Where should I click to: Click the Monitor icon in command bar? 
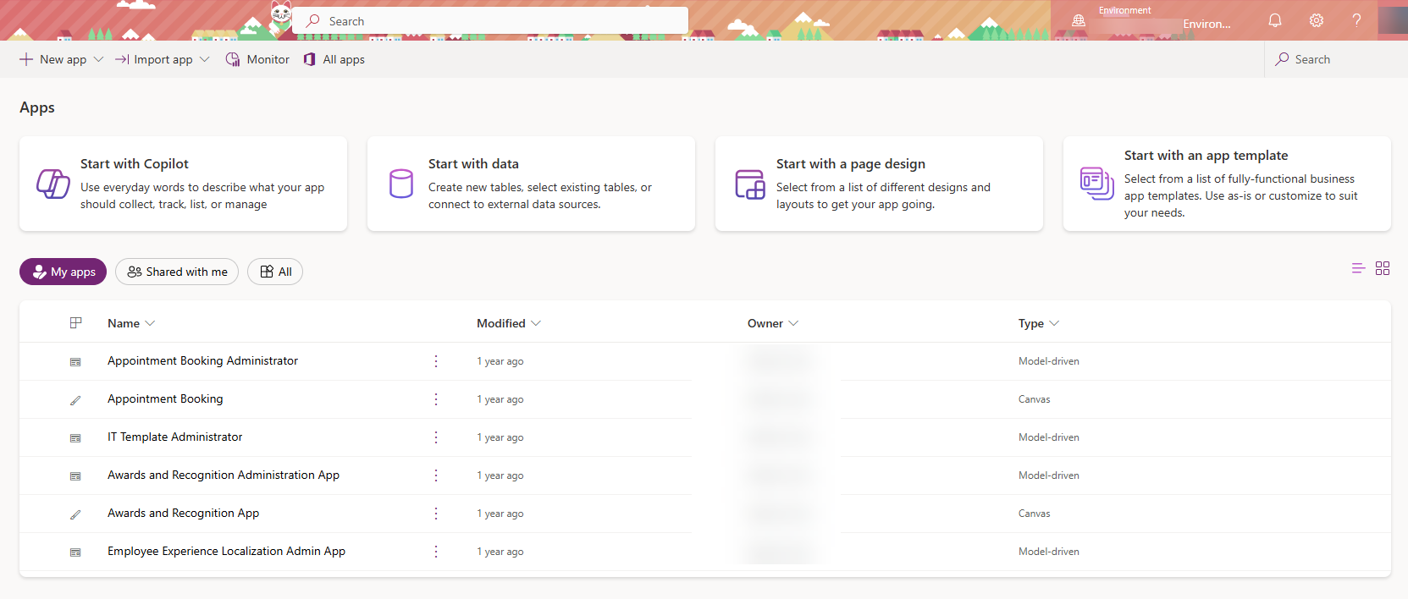(233, 59)
